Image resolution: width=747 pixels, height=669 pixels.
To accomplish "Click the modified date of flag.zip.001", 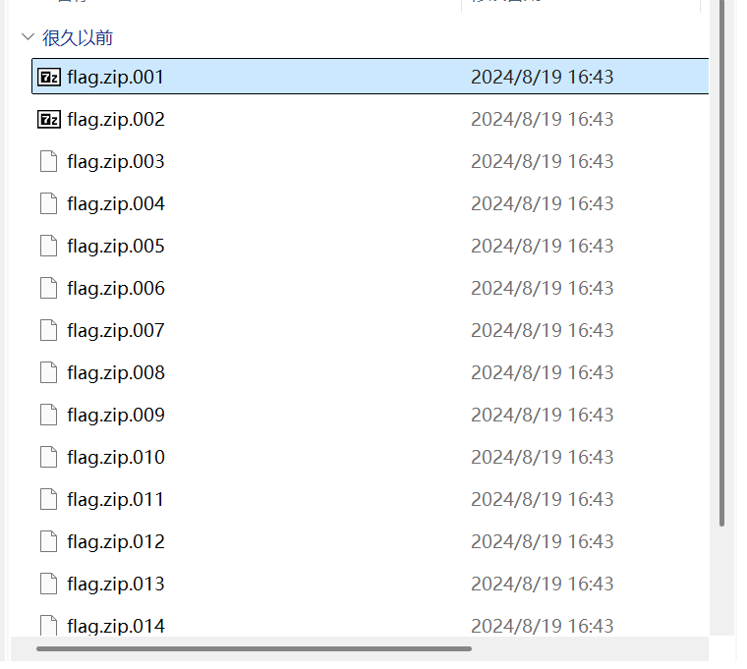I will click(543, 78).
